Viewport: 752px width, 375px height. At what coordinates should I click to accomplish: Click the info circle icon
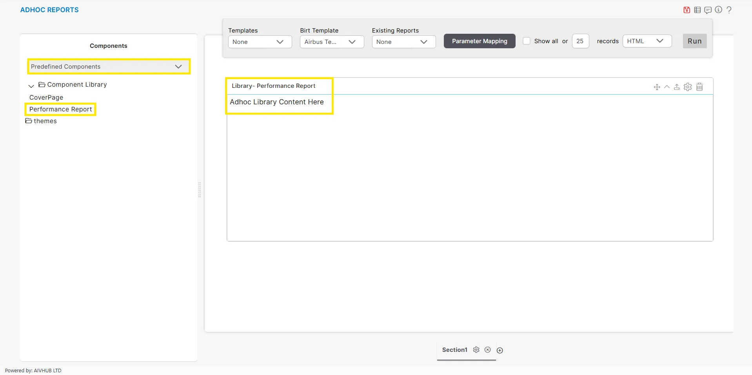(x=718, y=10)
